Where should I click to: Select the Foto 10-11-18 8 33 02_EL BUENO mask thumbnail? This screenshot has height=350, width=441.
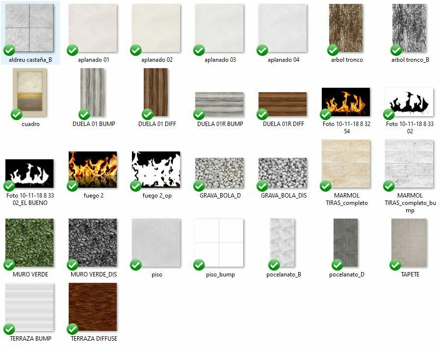pyautogui.click(x=29, y=174)
